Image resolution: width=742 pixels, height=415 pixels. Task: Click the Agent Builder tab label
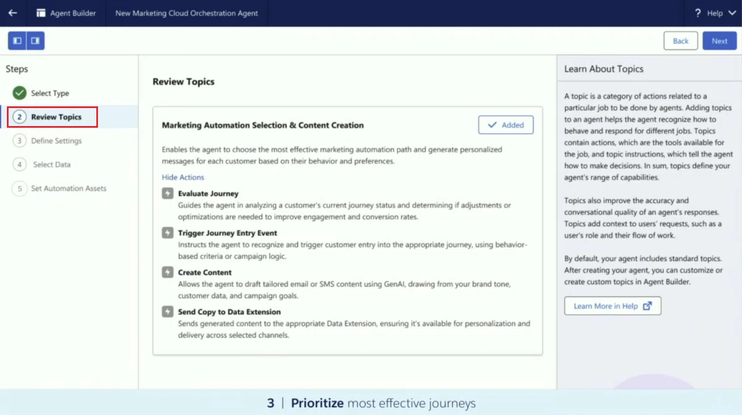coord(73,13)
